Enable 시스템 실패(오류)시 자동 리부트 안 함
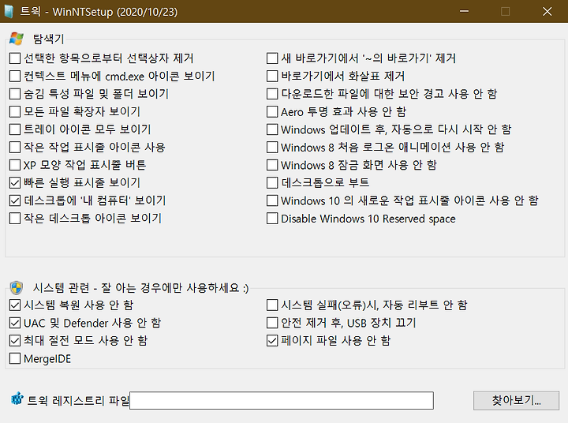The image size is (568, 423). click(272, 305)
